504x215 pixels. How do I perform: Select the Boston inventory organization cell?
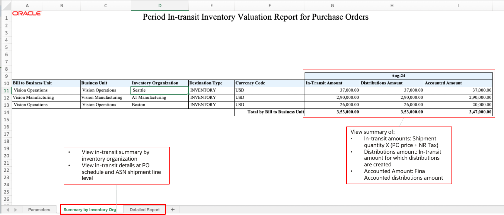[x=160, y=105]
